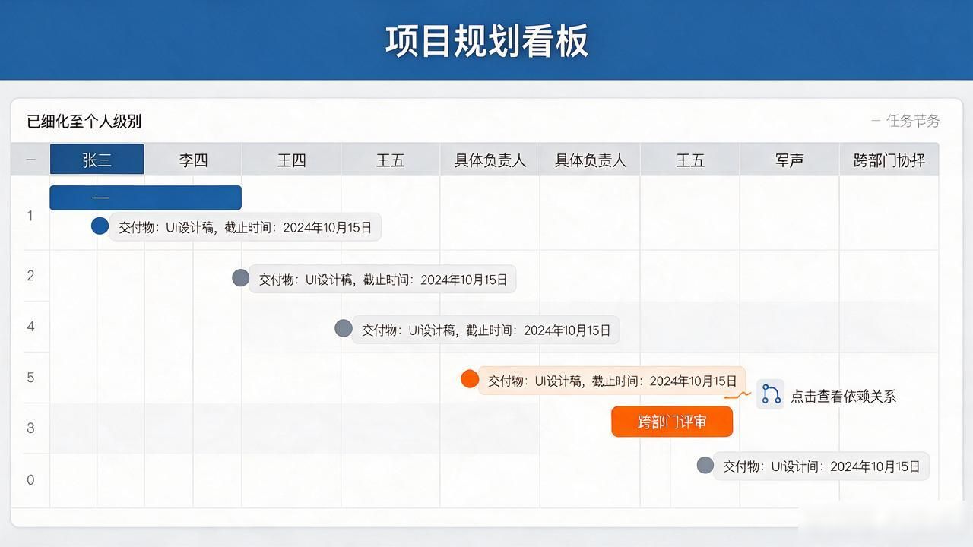The image size is (973, 547).
Task: Click the gray milestone dot in row 0
Action: [x=705, y=465]
